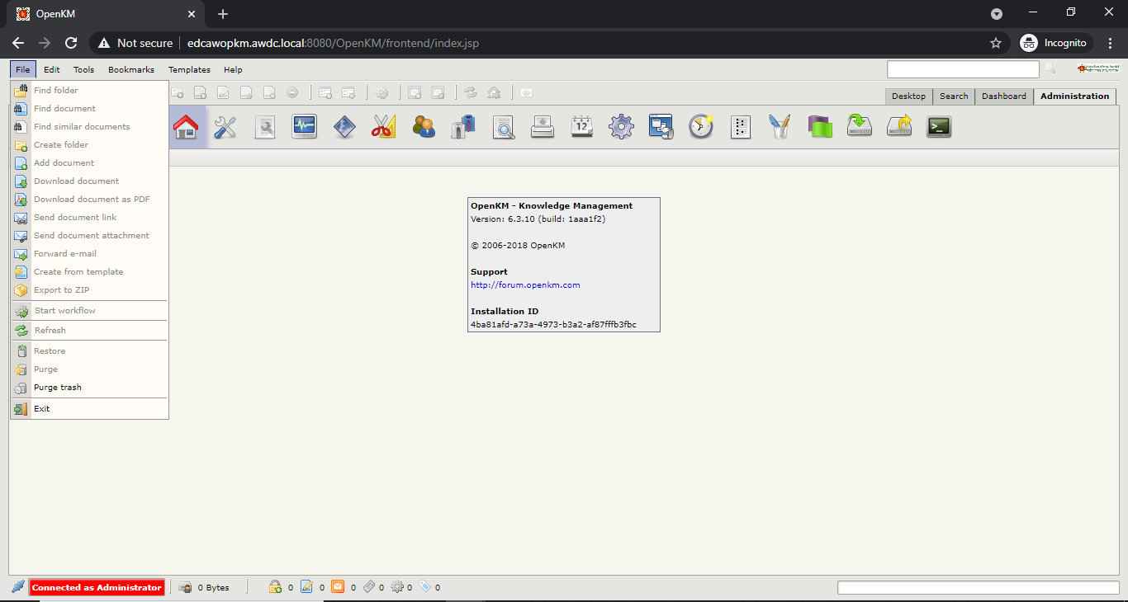
Task: Click the repository view magnifier-page icon
Action: point(265,126)
